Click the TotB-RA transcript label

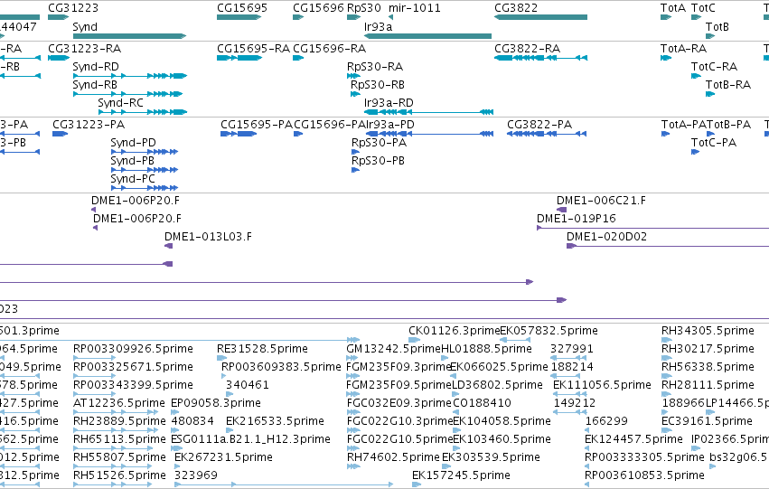point(728,85)
